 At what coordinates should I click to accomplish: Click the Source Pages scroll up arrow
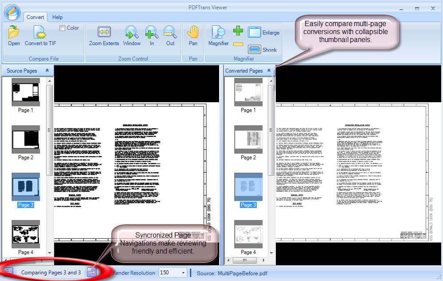pyautogui.click(x=50, y=81)
